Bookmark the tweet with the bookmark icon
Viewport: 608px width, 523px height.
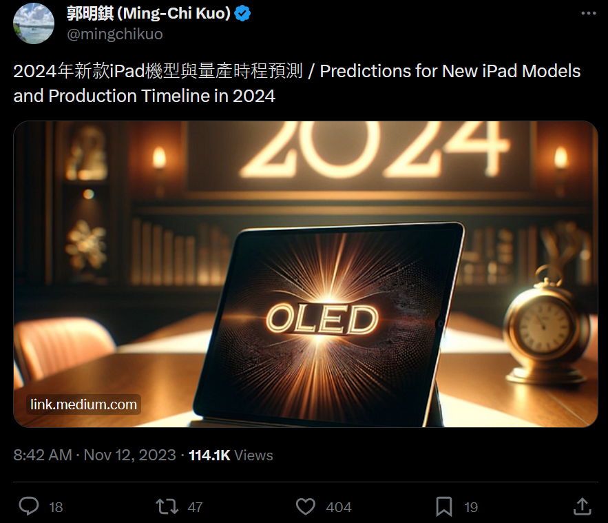[444, 507]
